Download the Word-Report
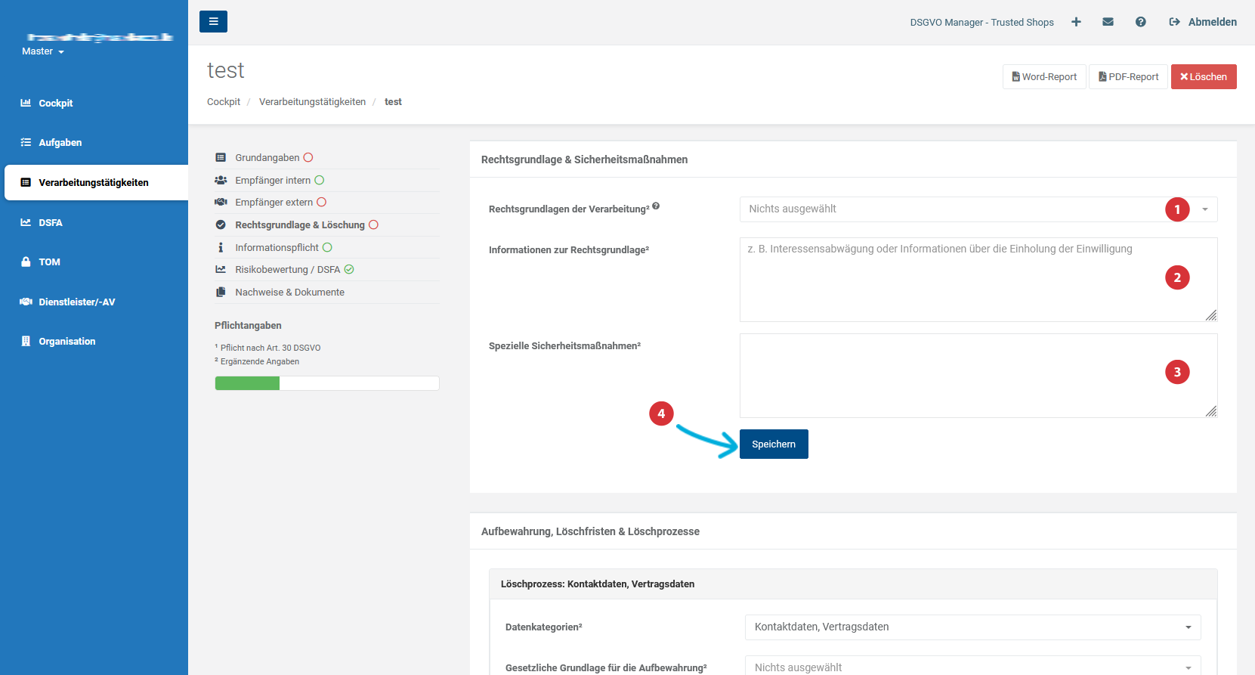1255x675 pixels. coord(1044,76)
